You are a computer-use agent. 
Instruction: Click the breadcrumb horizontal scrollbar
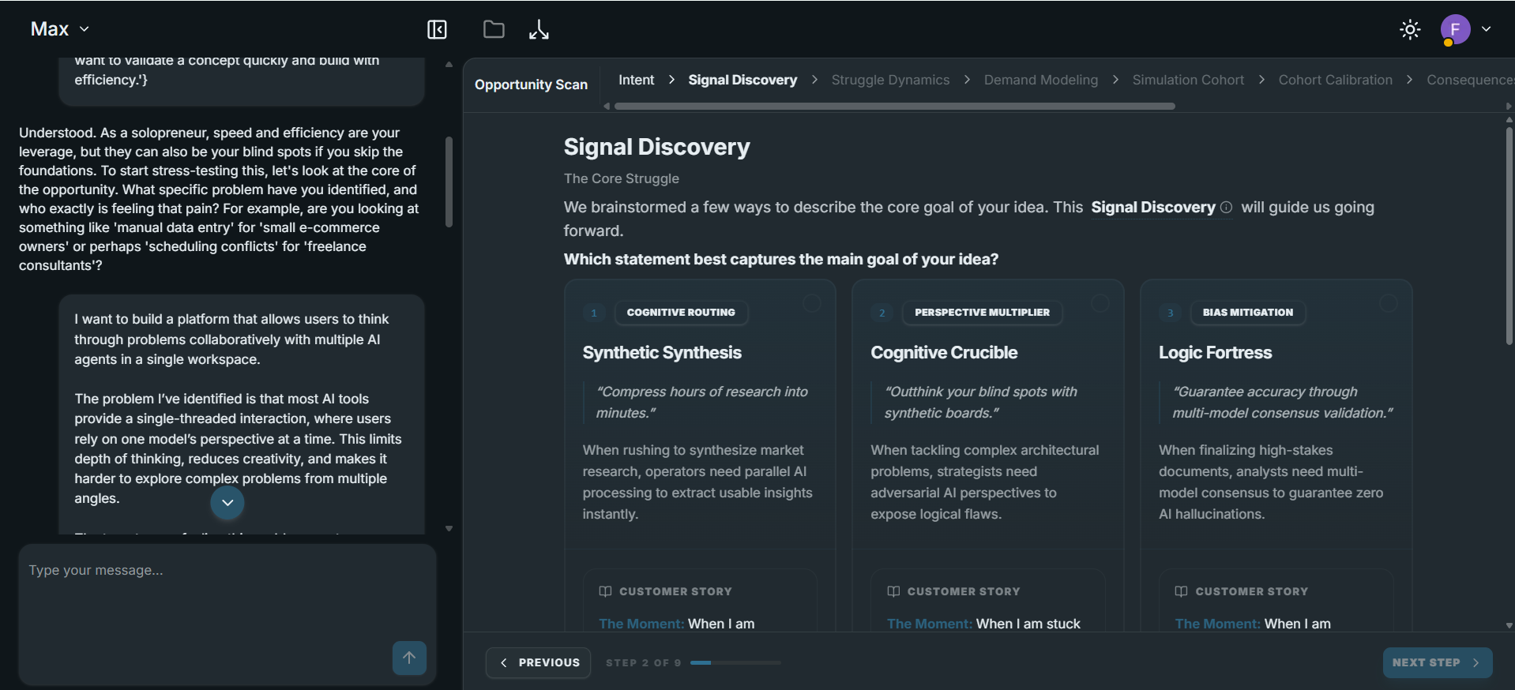894,106
